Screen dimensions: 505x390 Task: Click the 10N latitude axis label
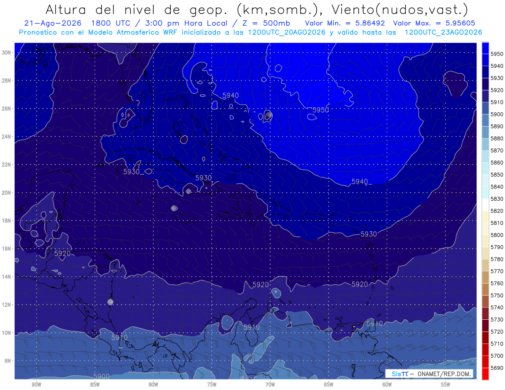click(x=7, y=333)
